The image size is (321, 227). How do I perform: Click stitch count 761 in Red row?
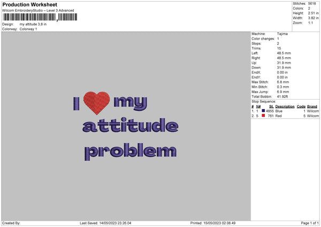click(271, 116)
